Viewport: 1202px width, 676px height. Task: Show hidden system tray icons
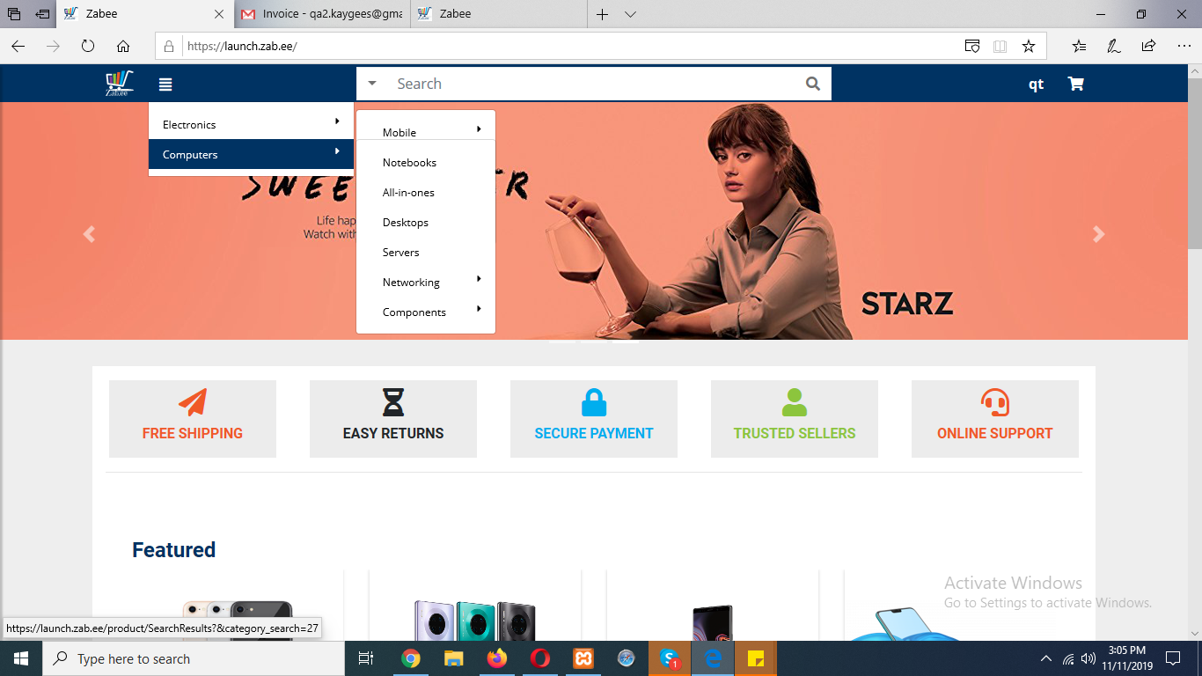[x=1045, y=658]
